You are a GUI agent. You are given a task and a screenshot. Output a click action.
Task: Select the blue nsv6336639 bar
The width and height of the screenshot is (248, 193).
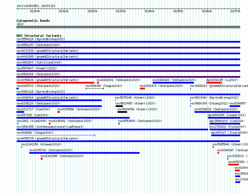click(x=217, y=112)
